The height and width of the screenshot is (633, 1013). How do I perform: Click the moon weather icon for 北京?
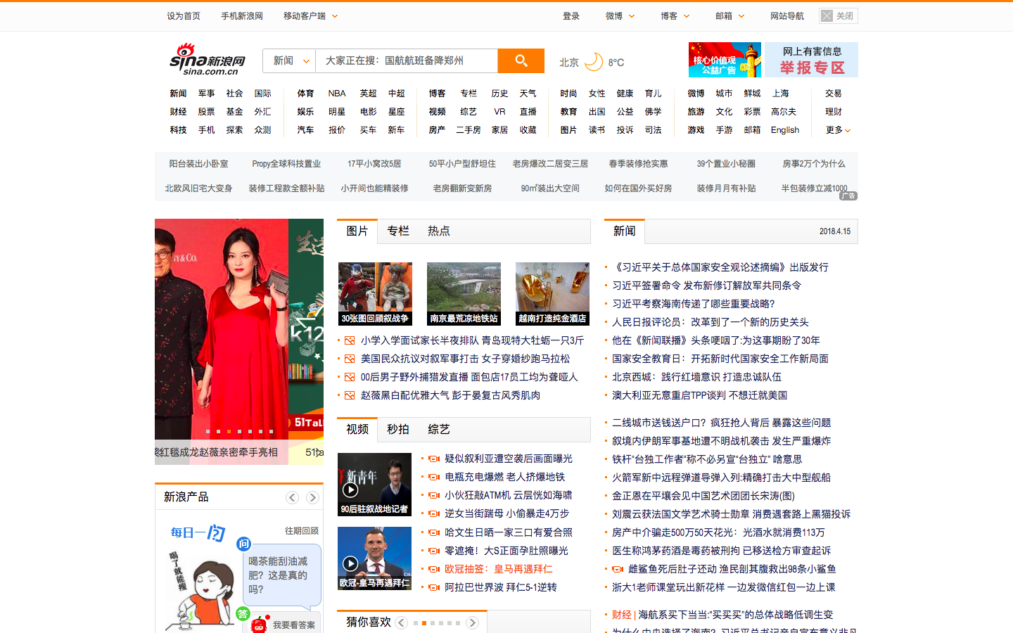coord(594,62)
